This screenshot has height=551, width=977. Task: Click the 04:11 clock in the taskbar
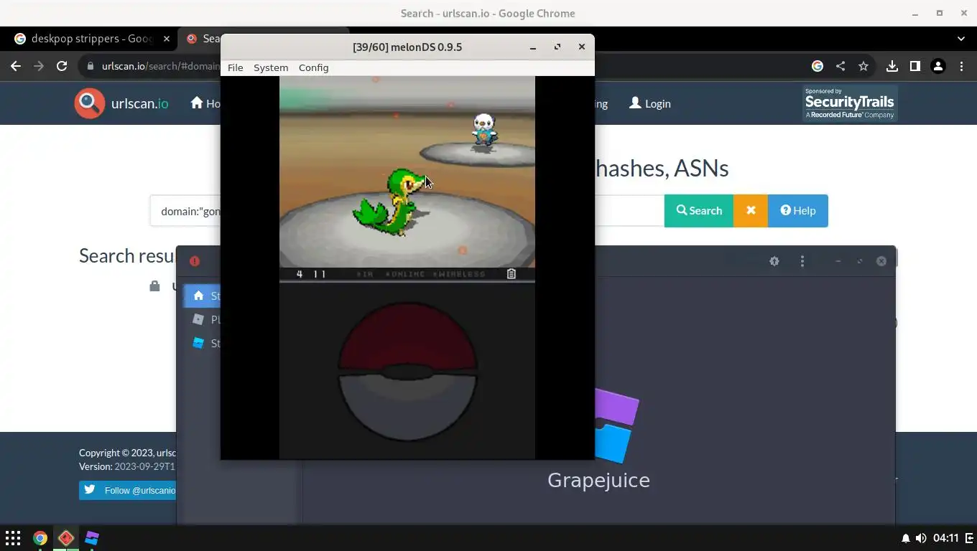(946, 538)
